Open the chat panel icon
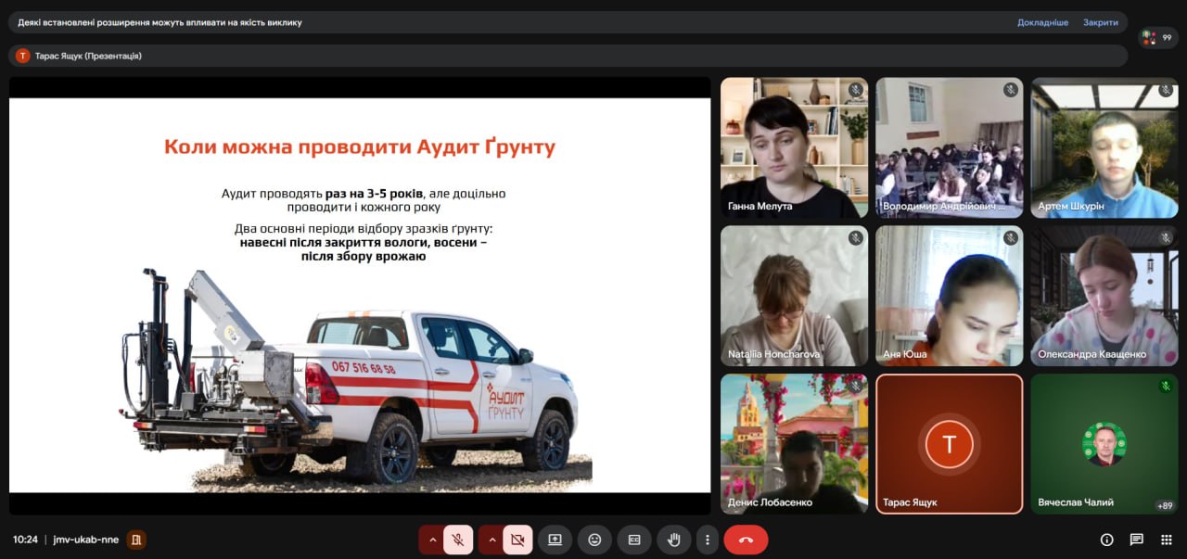 point(1136,540)
